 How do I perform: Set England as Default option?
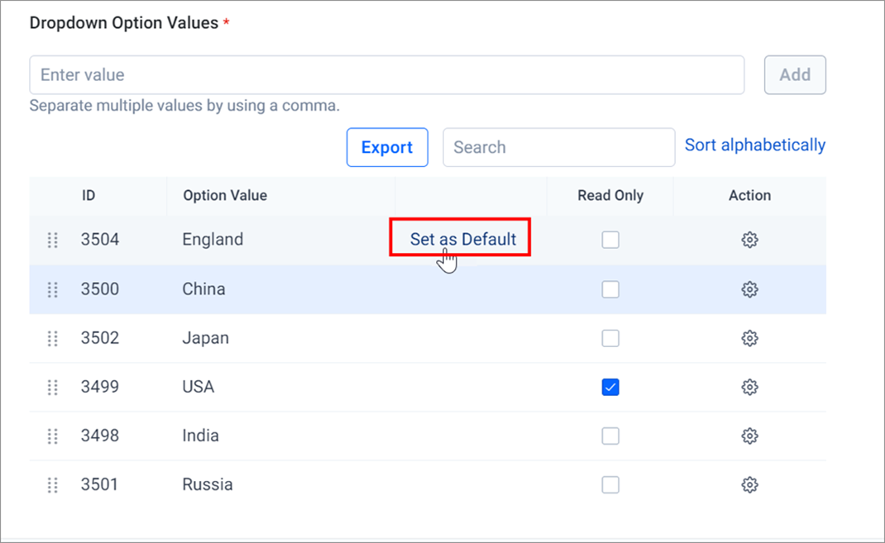tap(463, 239)
